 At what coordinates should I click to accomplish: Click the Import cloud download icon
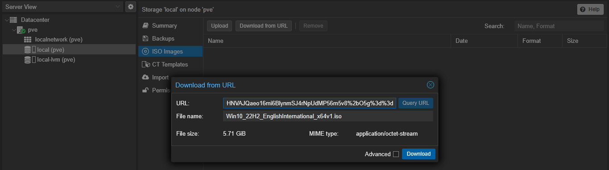(145, 78)
